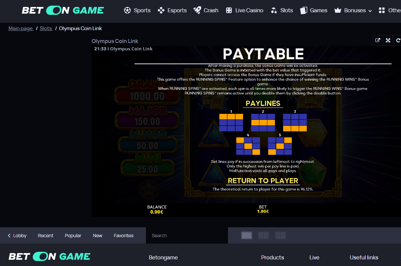Click the payline 4 diagram
The height and width of the screenshot is (266, 401).
click(x=248, y=146)
